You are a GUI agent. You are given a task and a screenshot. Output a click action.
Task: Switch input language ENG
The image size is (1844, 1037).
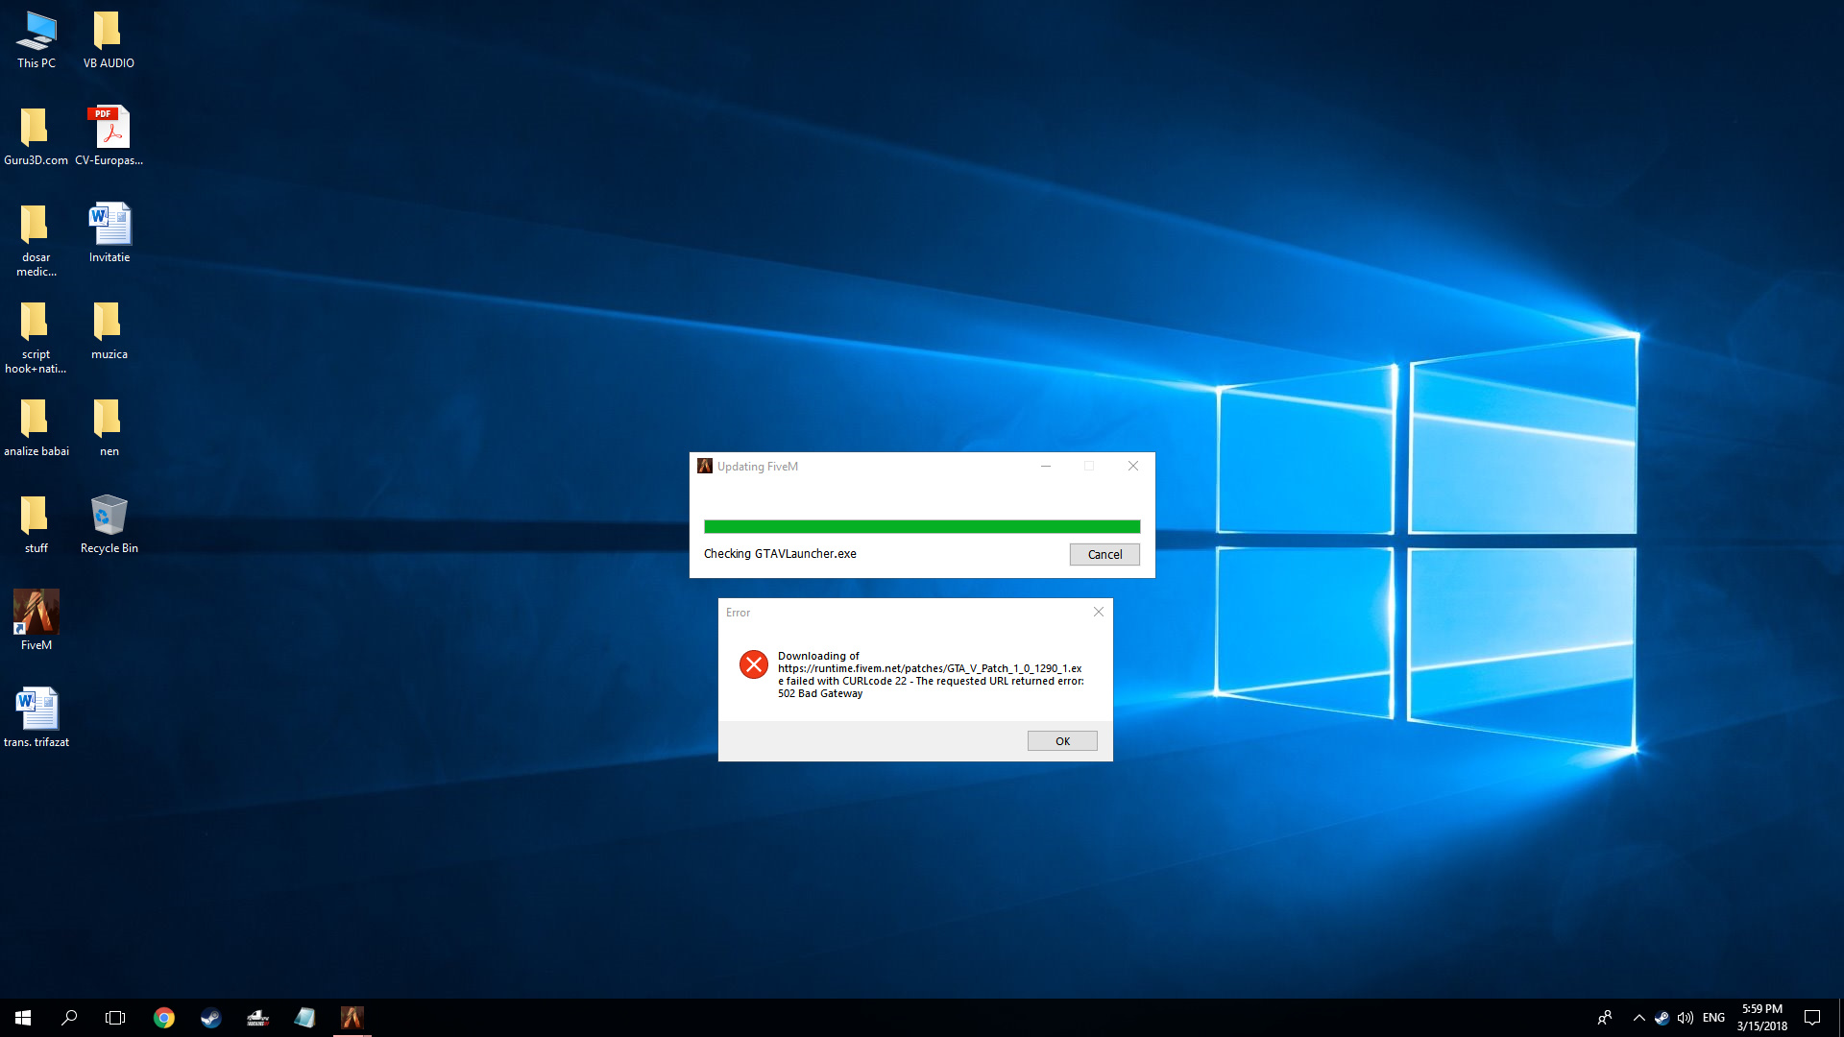[1713, 1018]
